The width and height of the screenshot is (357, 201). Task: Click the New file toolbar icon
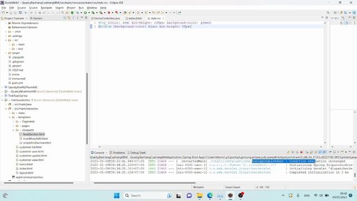[x=3, y=13]
